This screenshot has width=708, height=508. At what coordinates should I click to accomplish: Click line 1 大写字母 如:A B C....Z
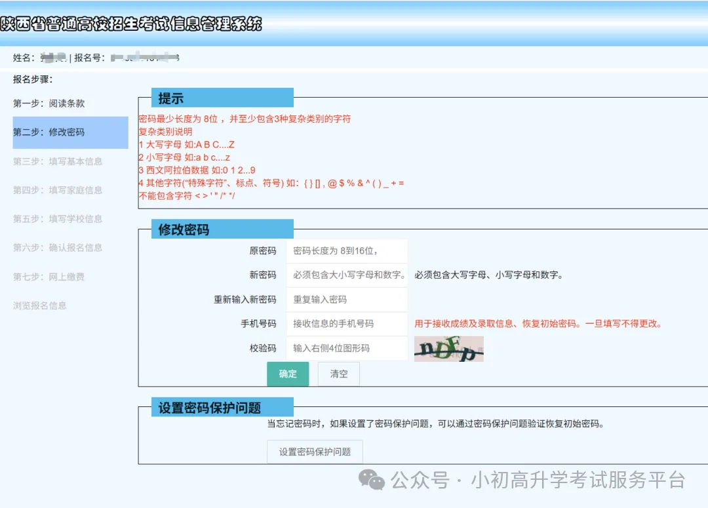pos(186,144)
